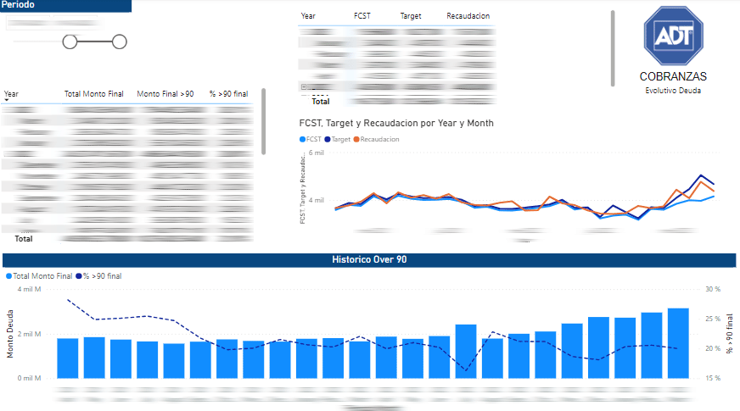Image resolution: width=740 pixels, height=411 pixels.
Task: Click the blue Total Monto Final legend marker
Action: (8, 276)
